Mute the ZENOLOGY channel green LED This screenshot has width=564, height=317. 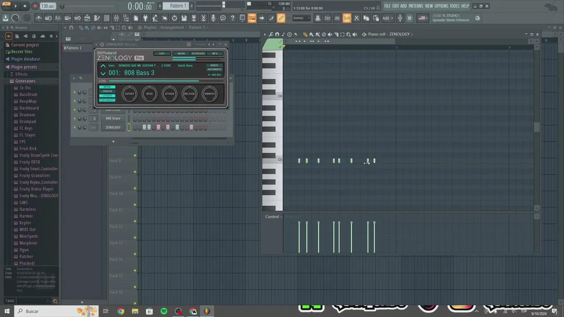click(x=74, y=128)
